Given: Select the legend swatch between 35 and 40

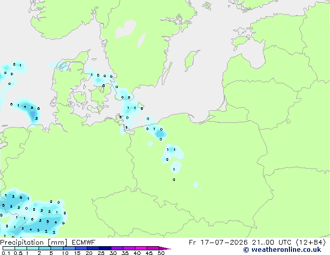Looking at the screenshot, I should [129, 248].
